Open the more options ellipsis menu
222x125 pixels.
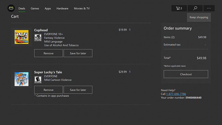(x=209, y=8)
